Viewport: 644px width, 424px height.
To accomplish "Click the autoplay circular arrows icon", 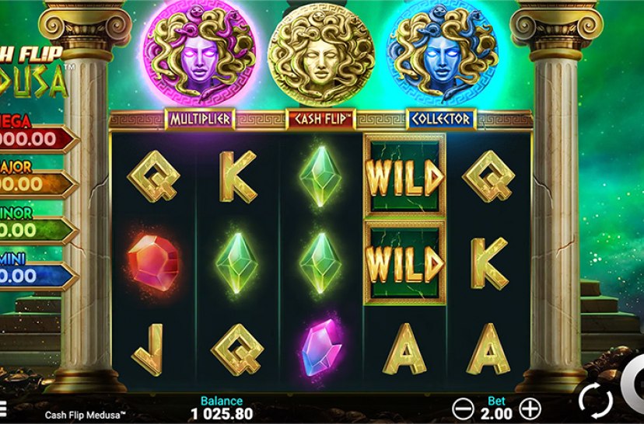I will pyautogui.click(x=596, y=400).
